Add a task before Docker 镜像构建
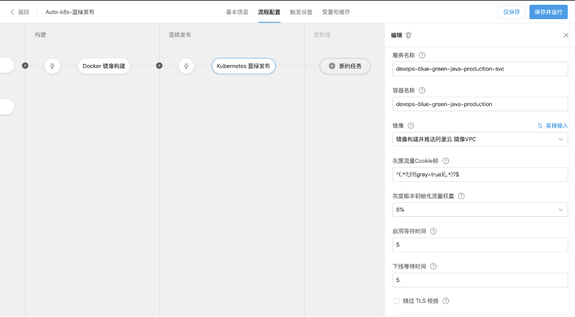The image size is (575, 317). tap(25, 66)
